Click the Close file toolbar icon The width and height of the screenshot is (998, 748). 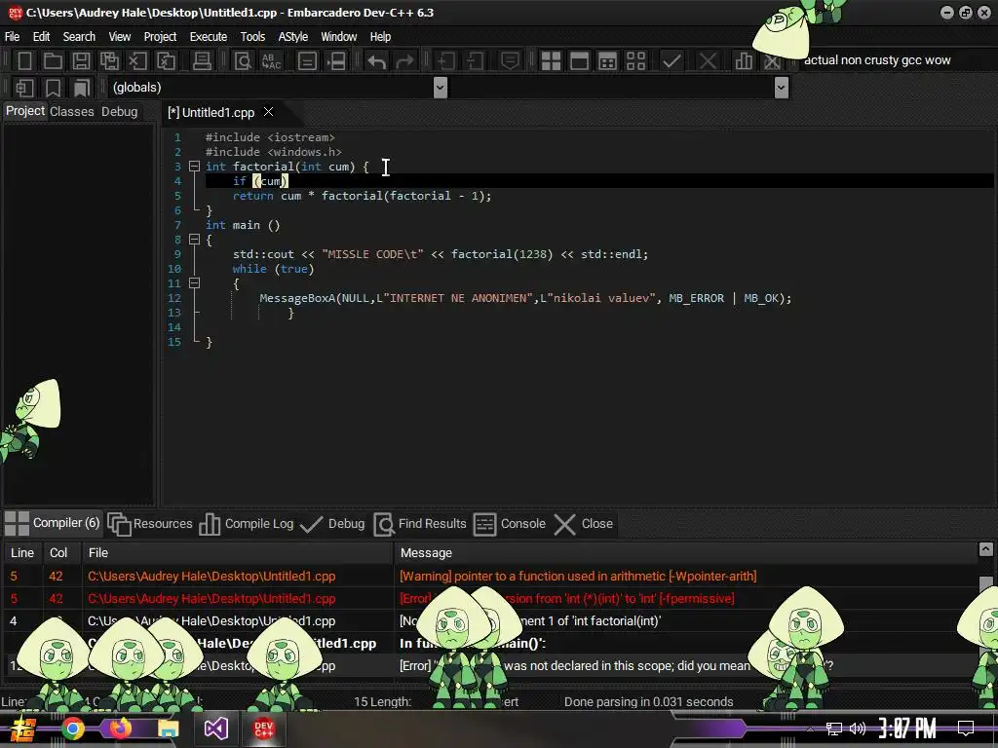[x=137, y=61]
